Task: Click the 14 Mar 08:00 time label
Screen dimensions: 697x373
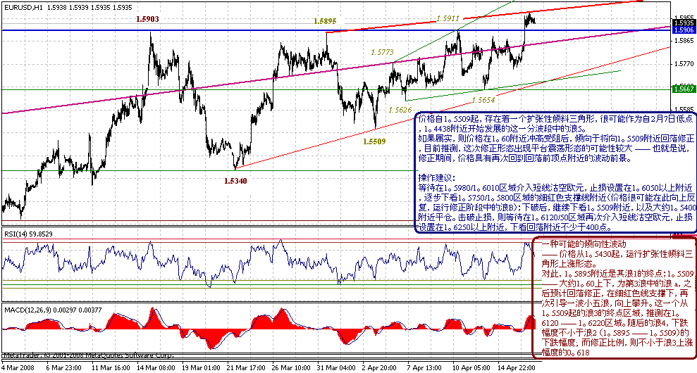Action: (156, 367)
